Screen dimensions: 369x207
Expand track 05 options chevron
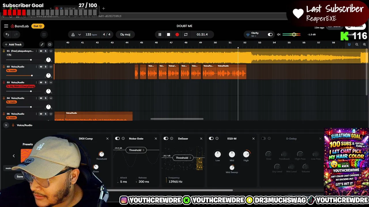click(51, 114)
